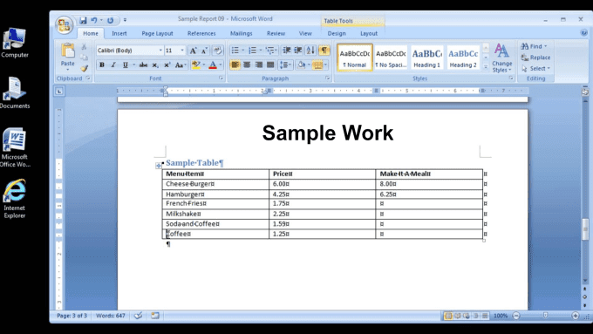This screenshot has width=593, height=334.
Task: Apply bulleted list formatting
Action: (235, 51)
